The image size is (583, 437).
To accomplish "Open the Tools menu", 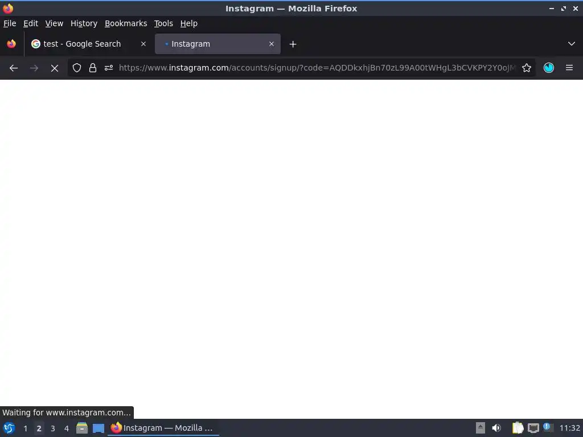I will coord(163,23).
